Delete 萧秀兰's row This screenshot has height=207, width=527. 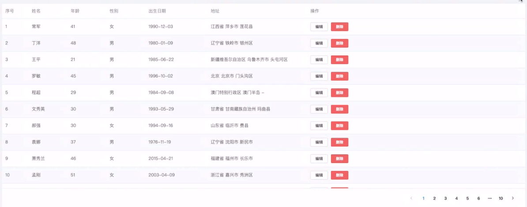tap(339, 158)
